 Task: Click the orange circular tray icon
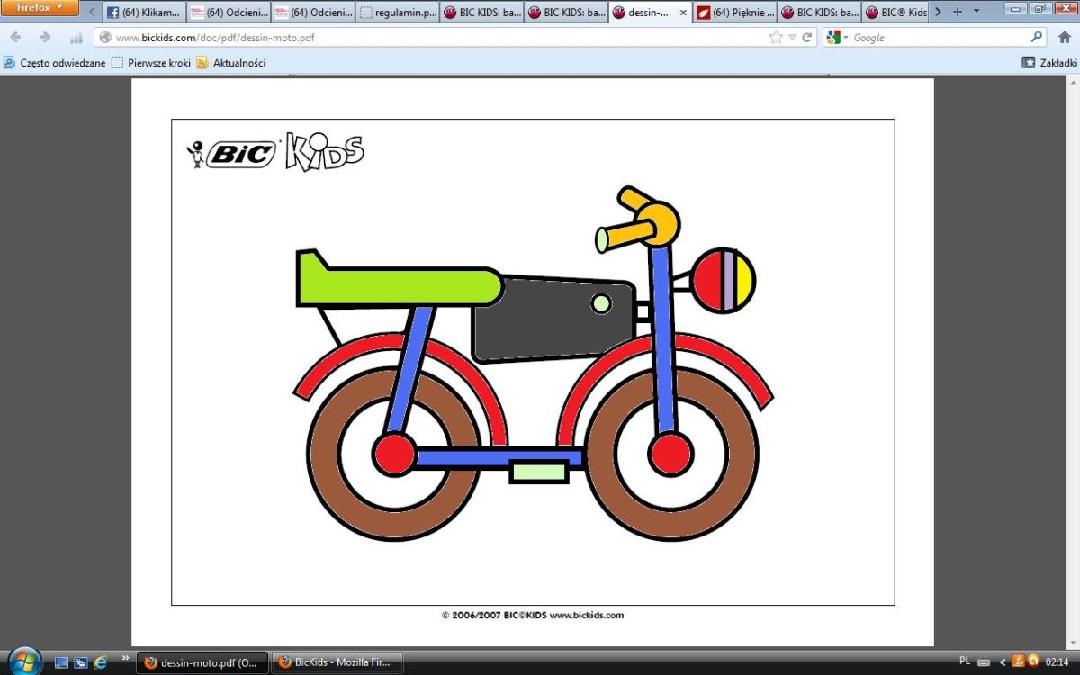(1033, 661)
